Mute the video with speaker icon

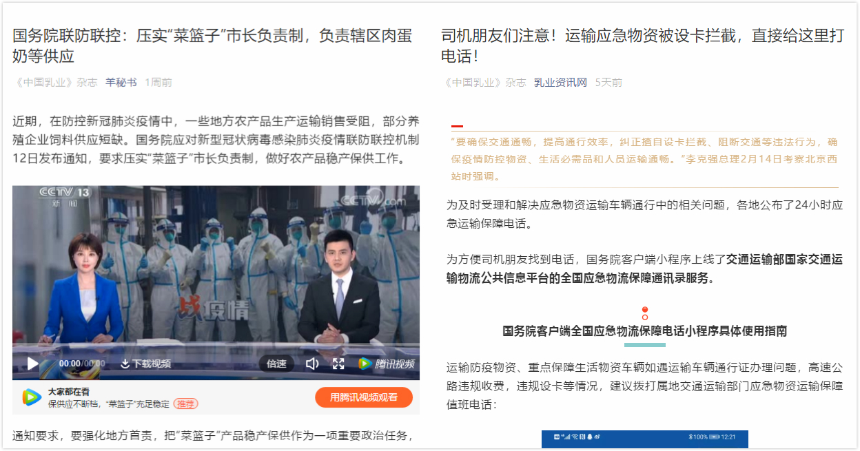pyautogui.click(x=312, y=364)
